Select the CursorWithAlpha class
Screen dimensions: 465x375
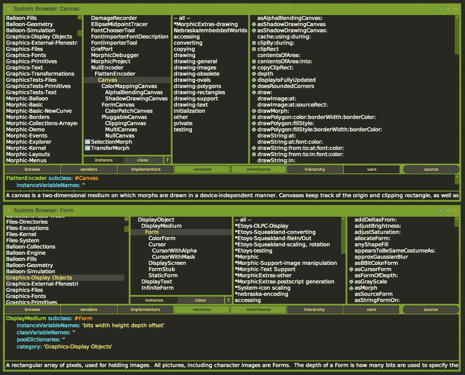click(174, 251)
